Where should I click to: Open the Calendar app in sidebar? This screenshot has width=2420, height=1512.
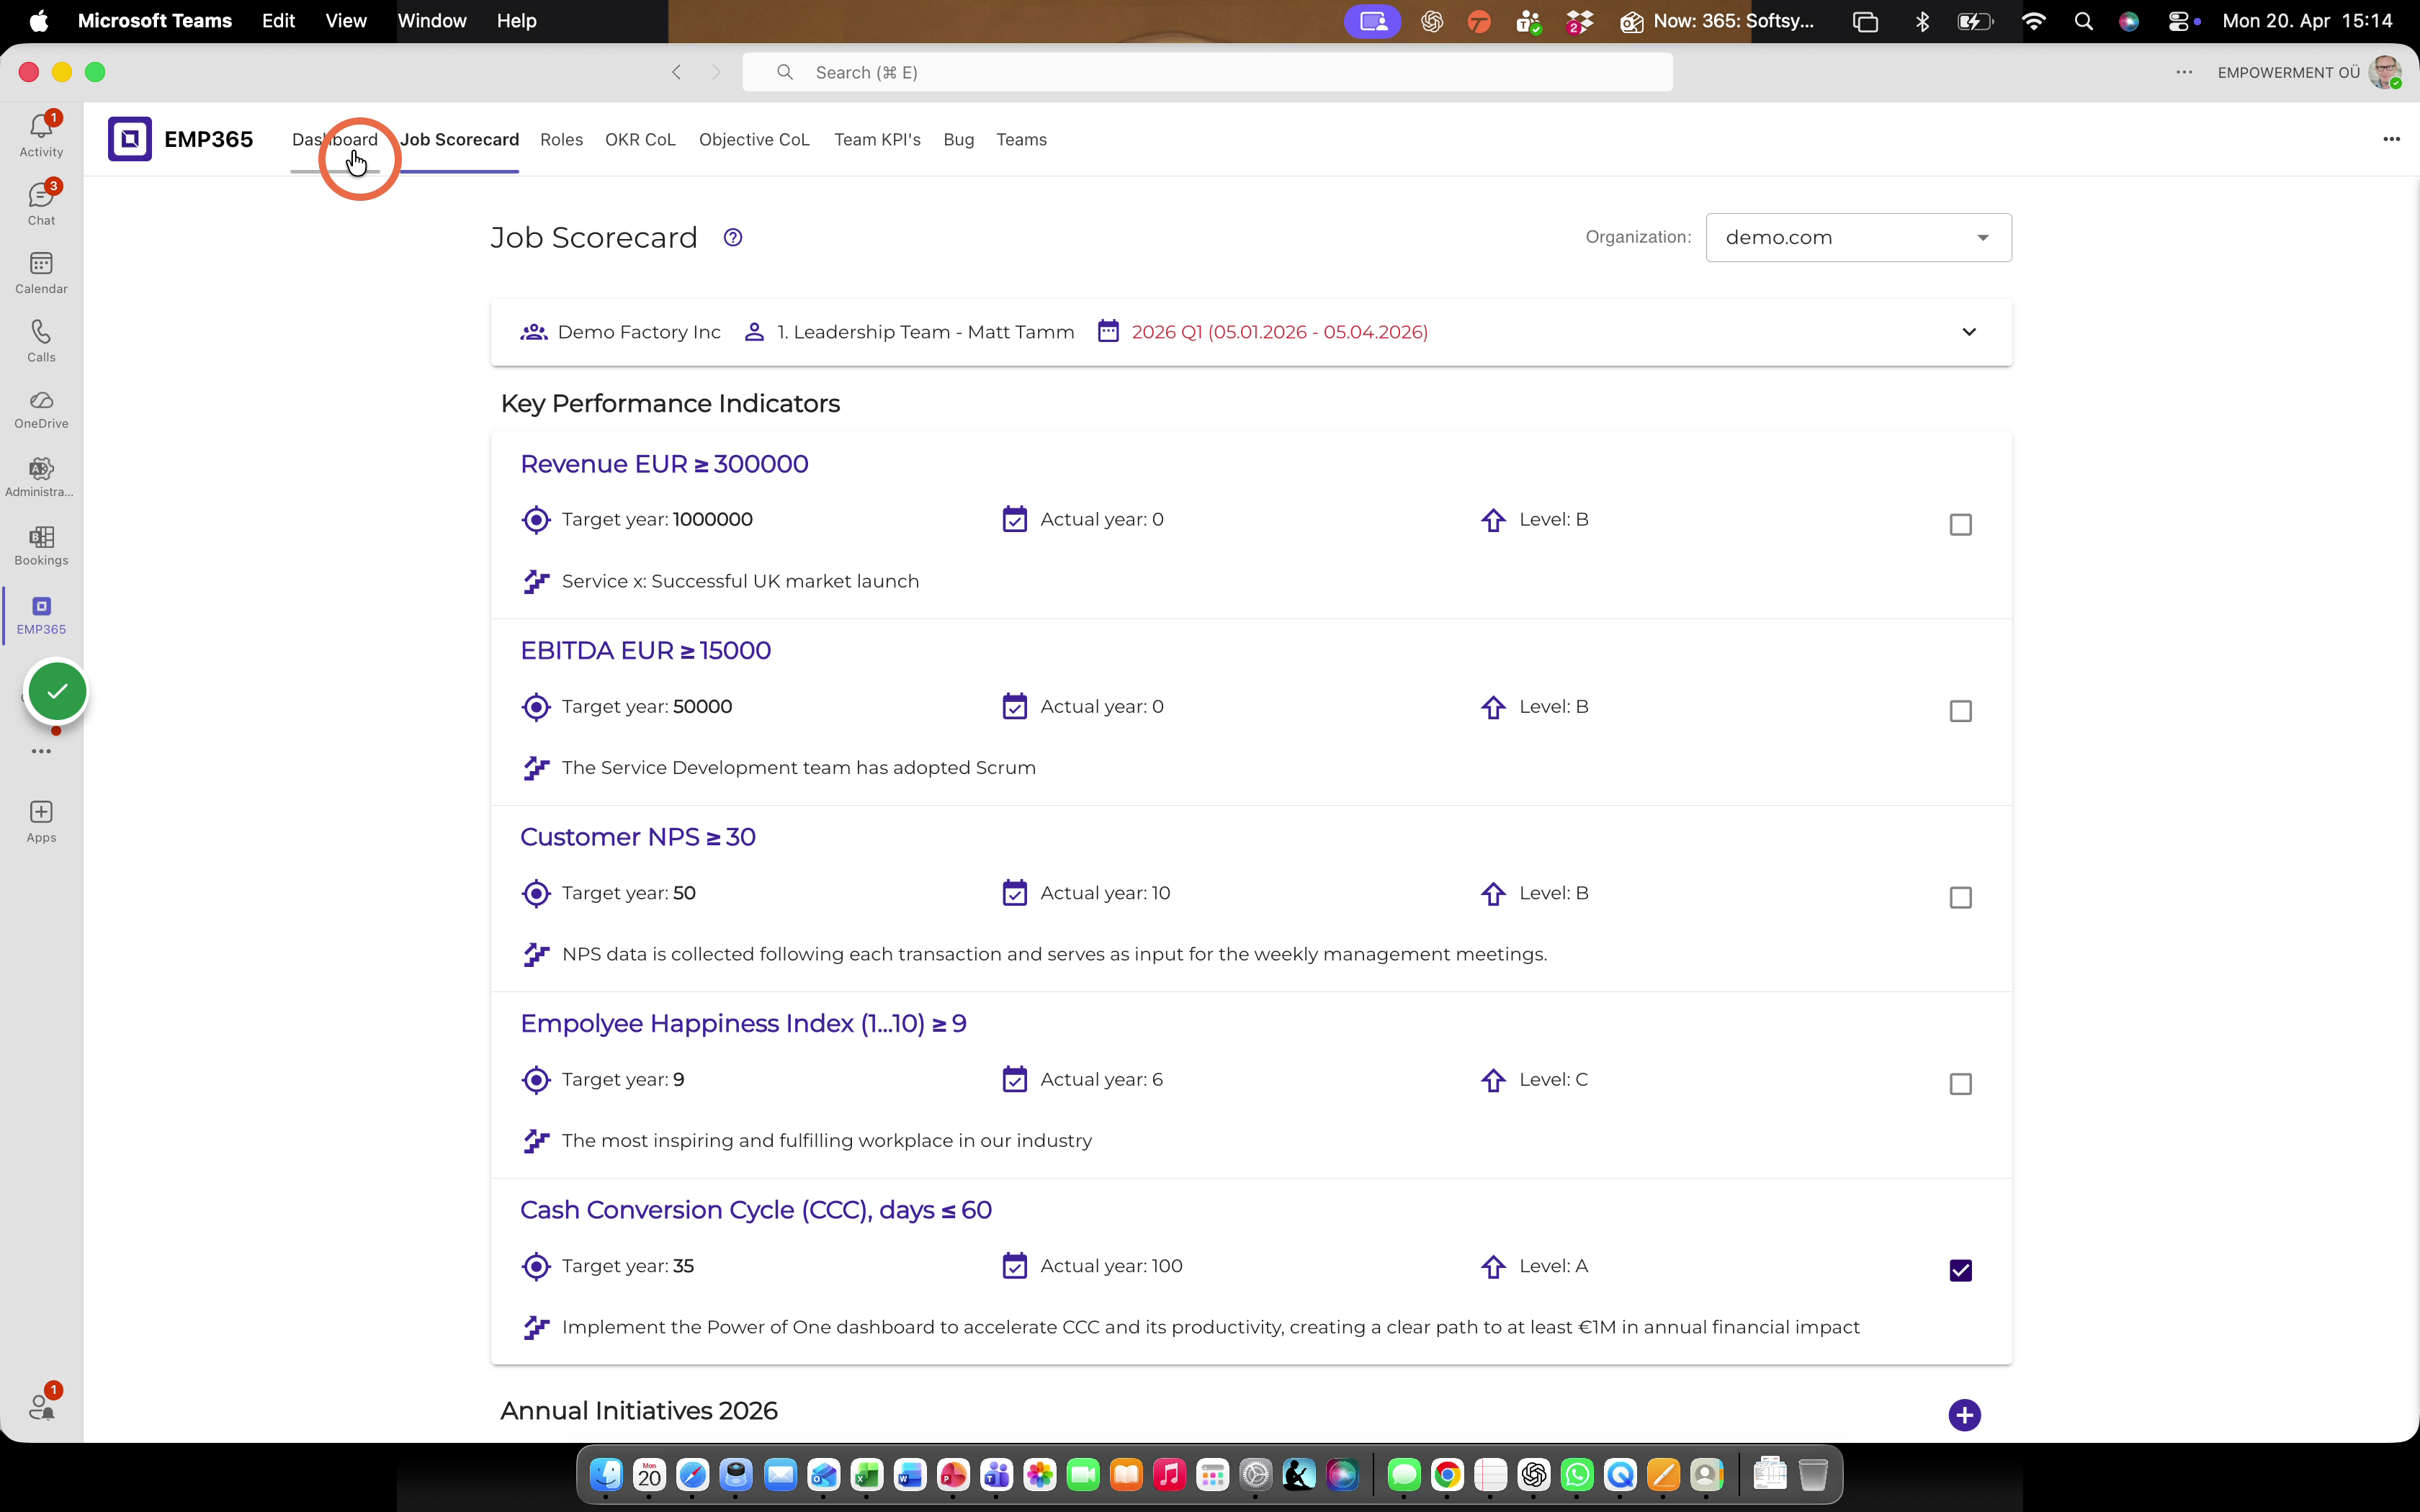[x=41, y=272]
